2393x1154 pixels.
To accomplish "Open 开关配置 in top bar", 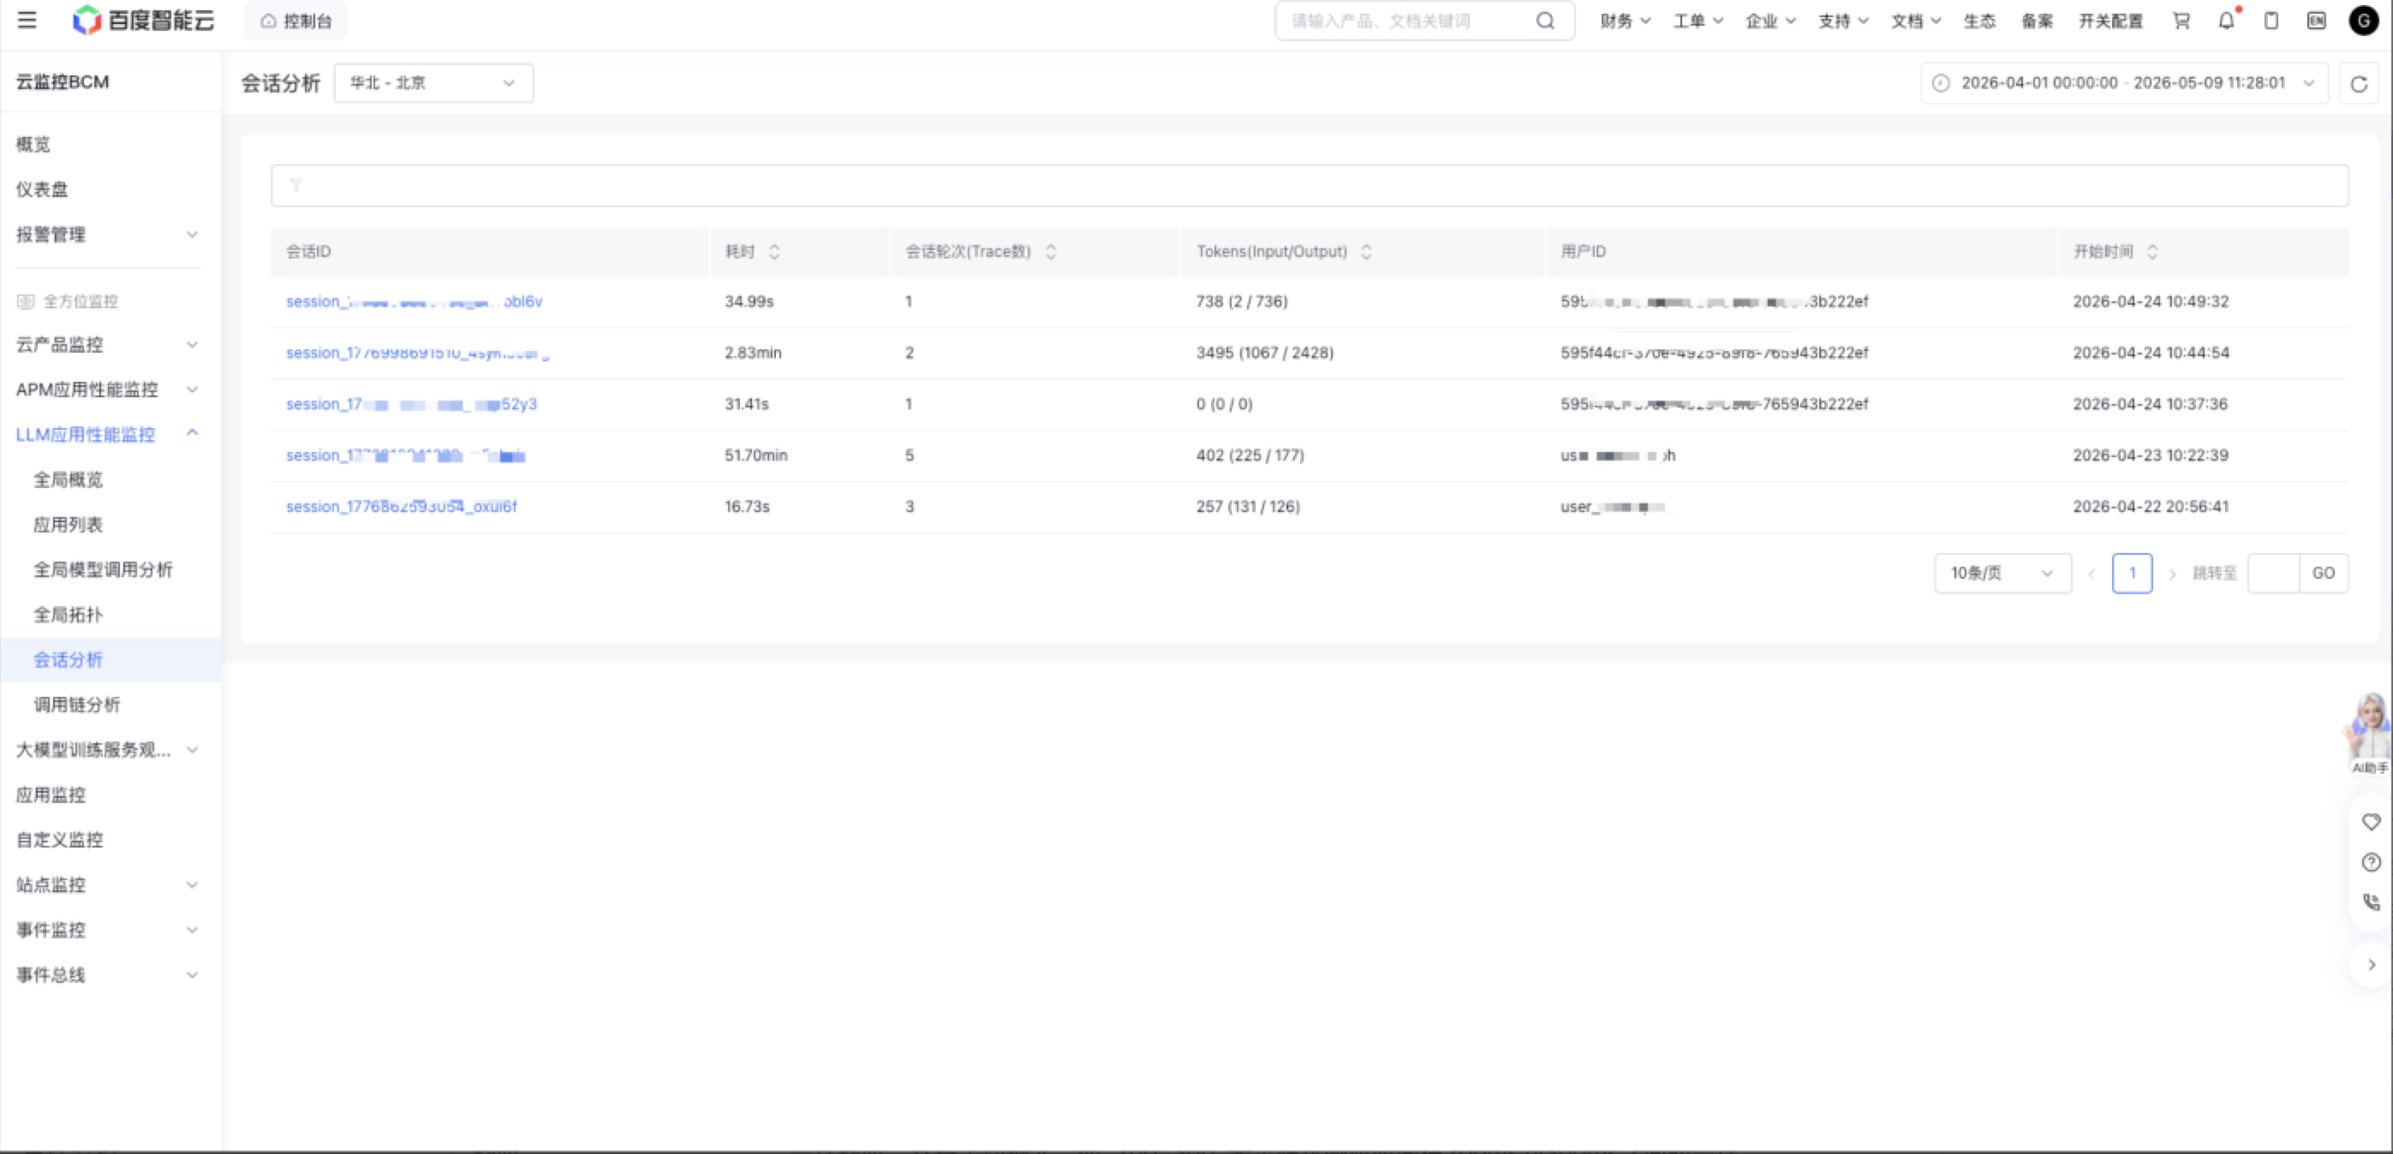I will pyautogui.click(x=2110, y=21).
